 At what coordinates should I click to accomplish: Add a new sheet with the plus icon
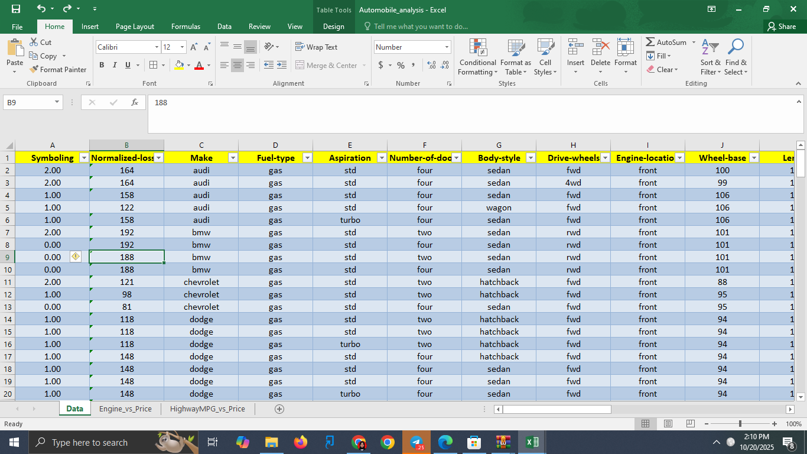tap(279, 409)
